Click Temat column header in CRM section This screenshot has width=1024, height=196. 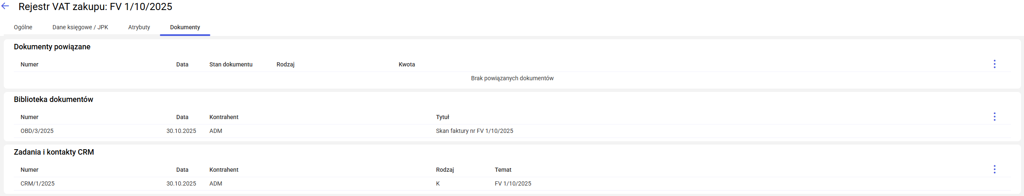pos(503,170)
